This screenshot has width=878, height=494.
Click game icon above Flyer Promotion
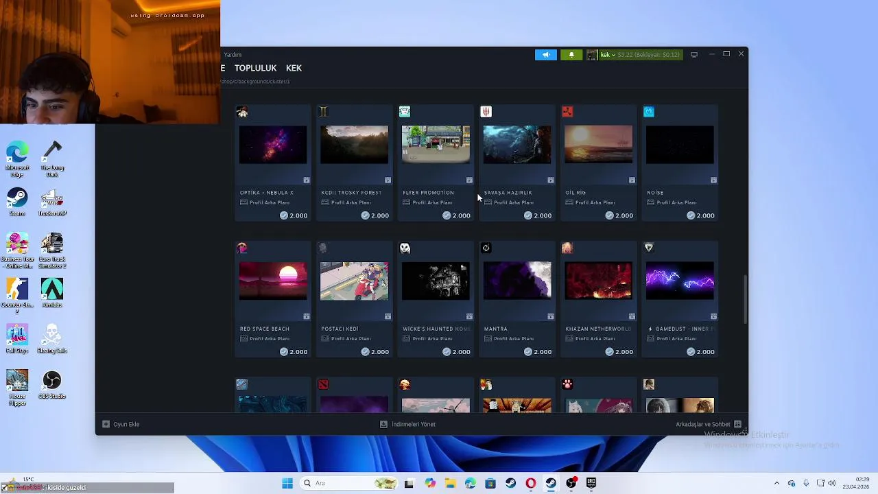[x=405, y=112]
